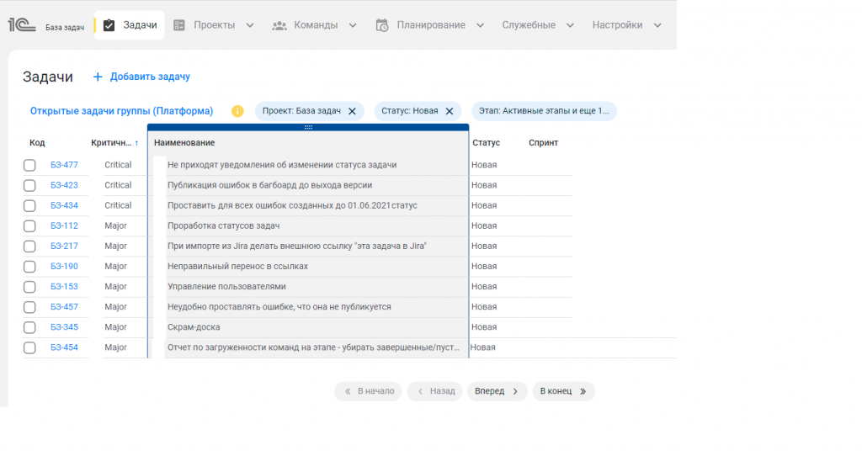This screenshot has width=862, height=456.
Task: Check the box for task БЗ-477
Action: [29, 165]
